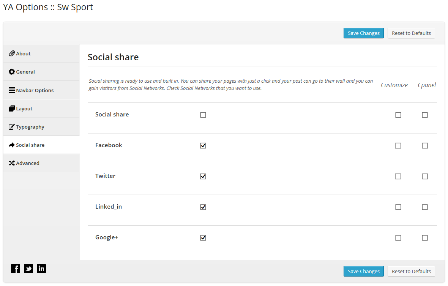Click the top Save Changes button
The width and height of the screenshot is (448, 286).
(x=364, y=33)
